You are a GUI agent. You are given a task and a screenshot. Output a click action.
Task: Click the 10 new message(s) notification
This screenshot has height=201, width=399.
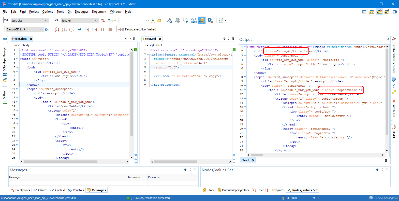coord(383,198)
